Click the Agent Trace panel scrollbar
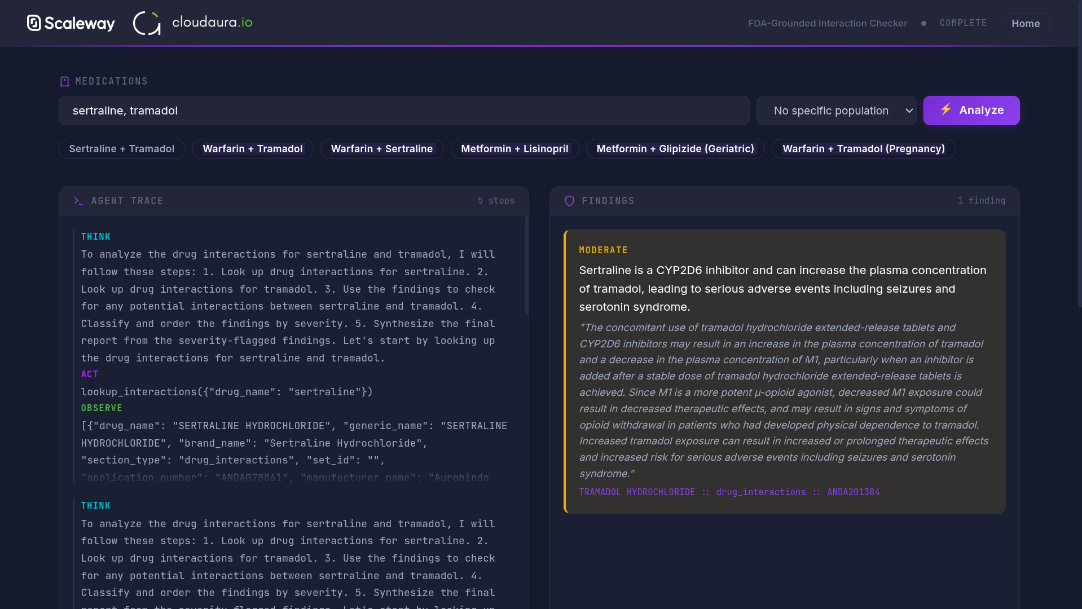 point(527,265)
